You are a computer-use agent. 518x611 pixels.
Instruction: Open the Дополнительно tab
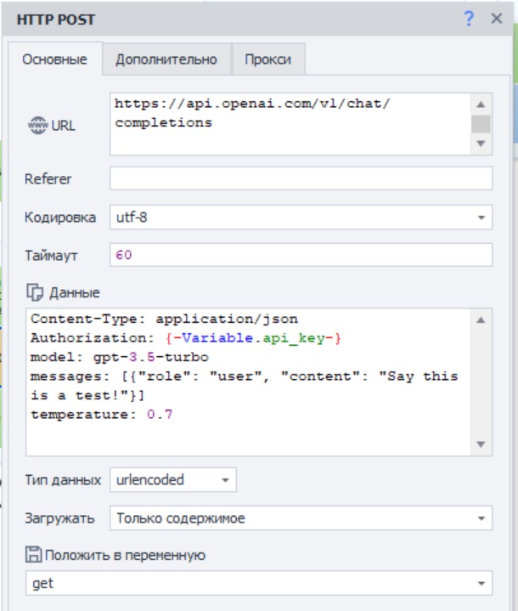coord(166,59)
